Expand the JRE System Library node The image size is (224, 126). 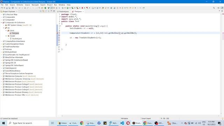4,25
